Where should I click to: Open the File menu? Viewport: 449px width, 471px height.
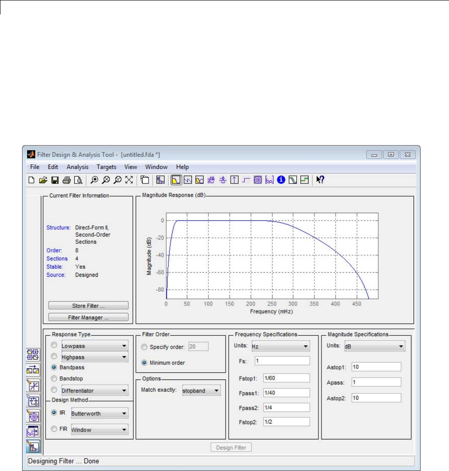click(35, 167)
